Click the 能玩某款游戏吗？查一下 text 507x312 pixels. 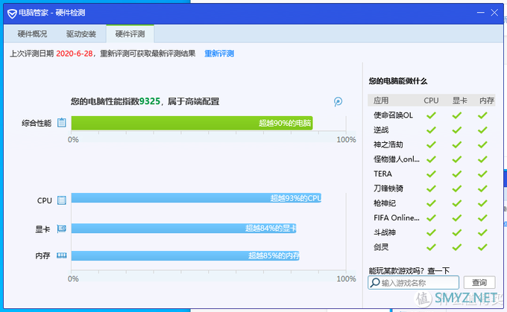click(x=409, y=270)
